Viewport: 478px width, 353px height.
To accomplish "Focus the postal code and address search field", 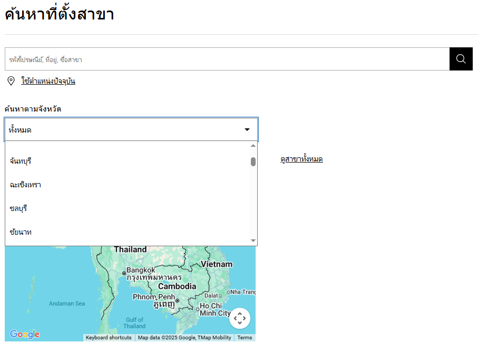I will (227, 59).
